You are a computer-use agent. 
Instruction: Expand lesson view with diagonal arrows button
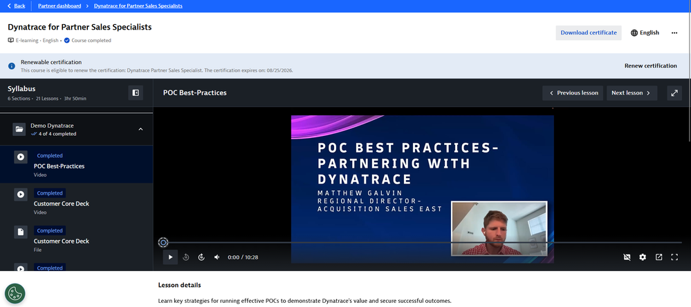click(674, 92)
